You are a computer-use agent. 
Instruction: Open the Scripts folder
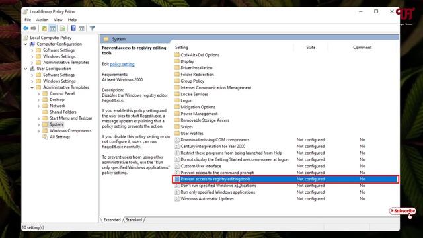pyautogui.click(x=186, y=127)
